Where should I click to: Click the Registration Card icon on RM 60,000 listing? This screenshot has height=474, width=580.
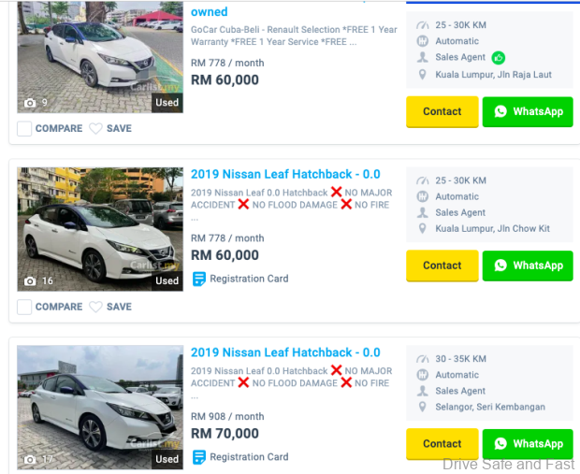coord(198,279)
